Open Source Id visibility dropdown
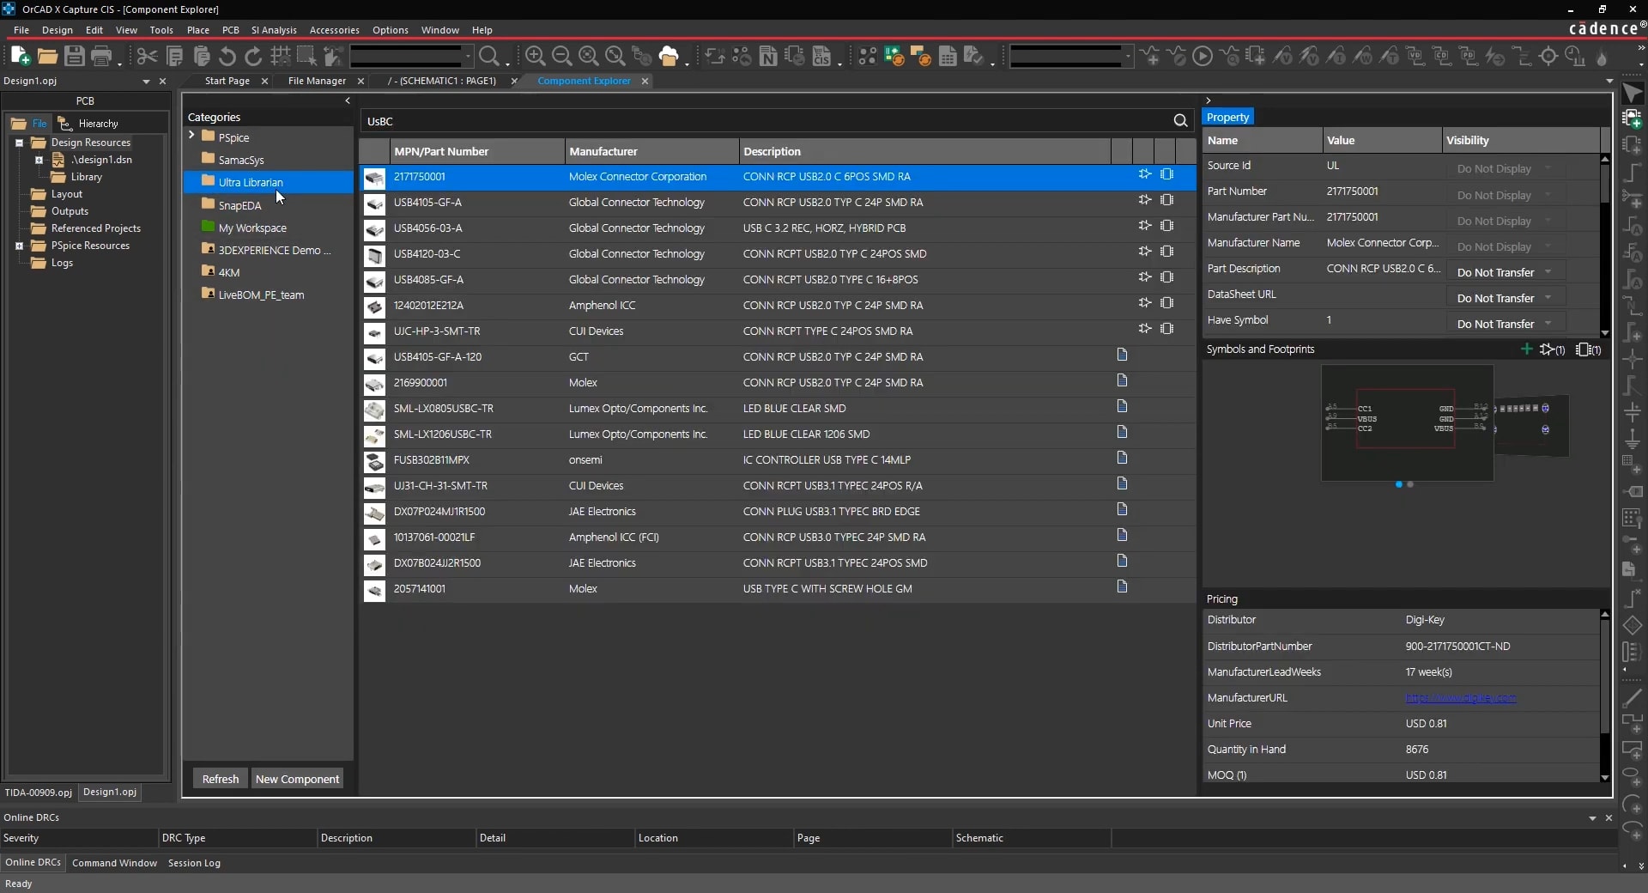 click(x=1506, y=169)
